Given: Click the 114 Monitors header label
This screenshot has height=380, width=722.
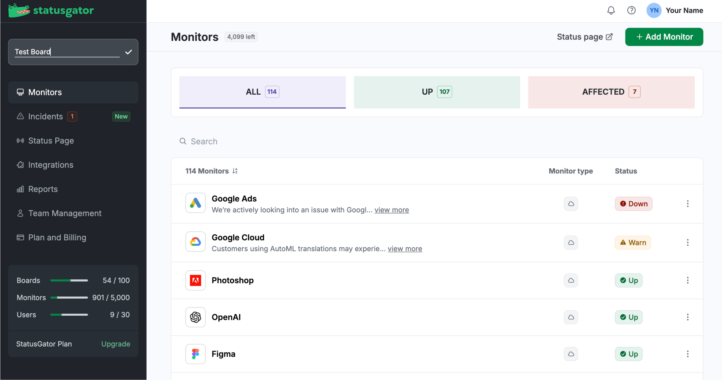Looking at the screenshot, I should click(207, 171).
